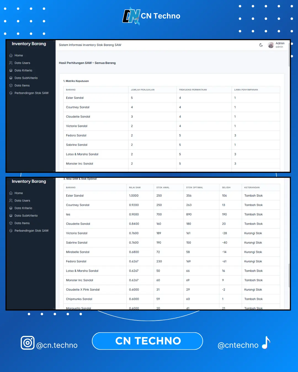Screen dimensions: 298x372
Task: Open the Admin profile dropdown
Action: (x=280, y=45)
